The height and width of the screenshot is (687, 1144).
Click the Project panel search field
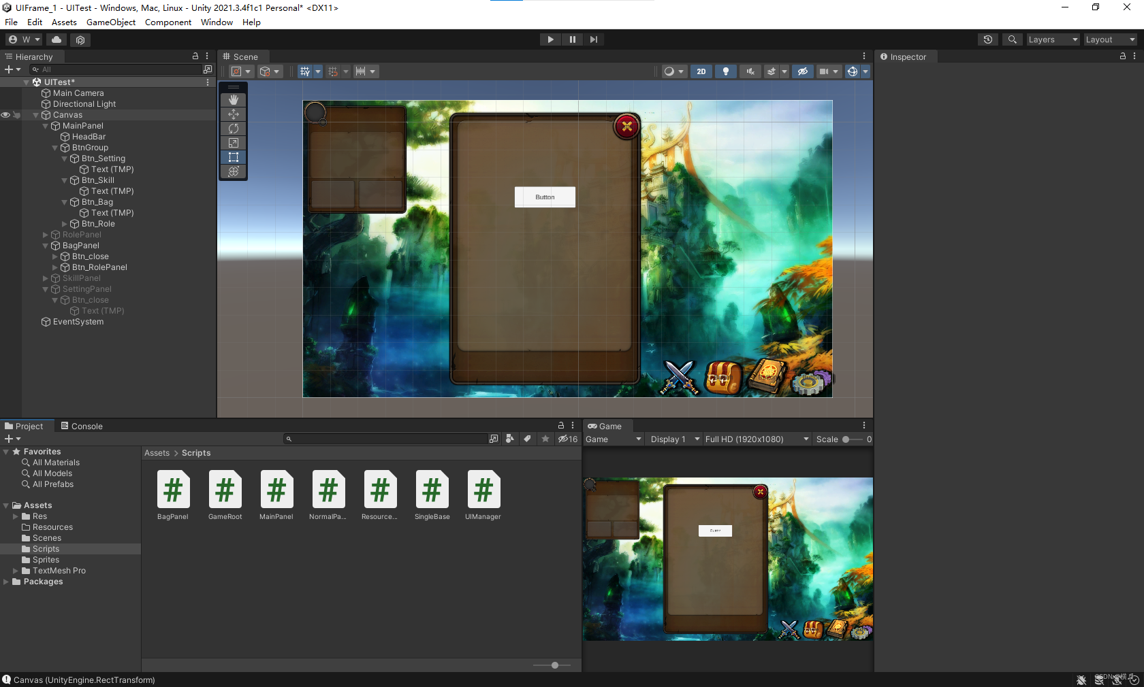[x=388, y=439]
